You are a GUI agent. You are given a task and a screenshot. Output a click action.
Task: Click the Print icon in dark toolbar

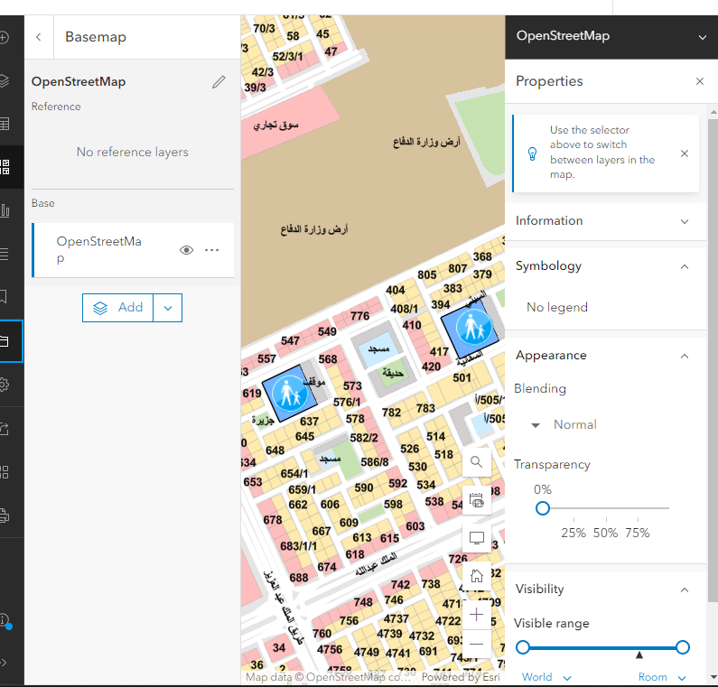coord(4,515)
